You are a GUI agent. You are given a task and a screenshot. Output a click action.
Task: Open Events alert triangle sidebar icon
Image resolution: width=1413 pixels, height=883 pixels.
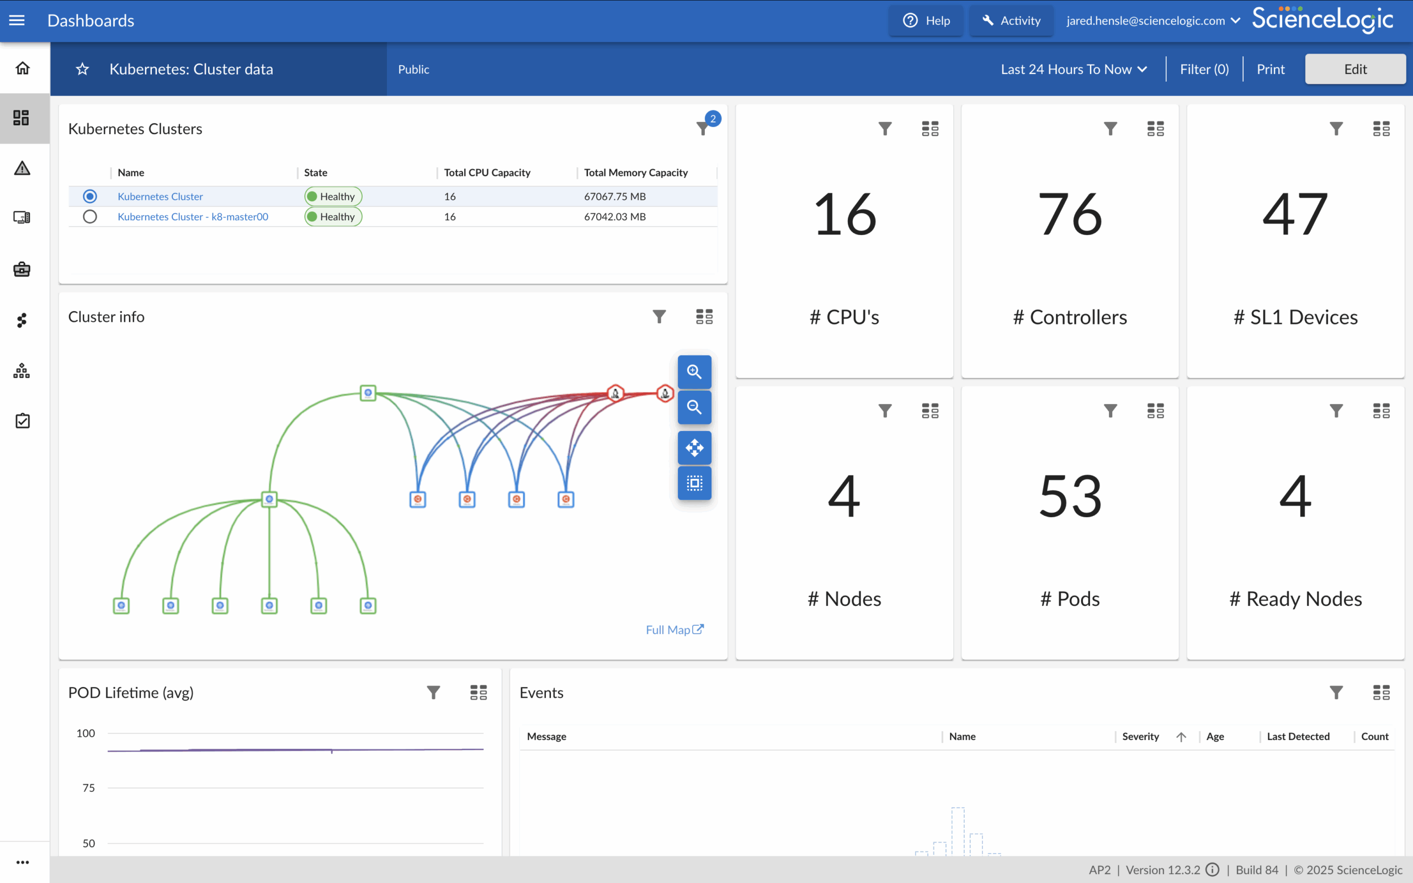click(22, 168)
